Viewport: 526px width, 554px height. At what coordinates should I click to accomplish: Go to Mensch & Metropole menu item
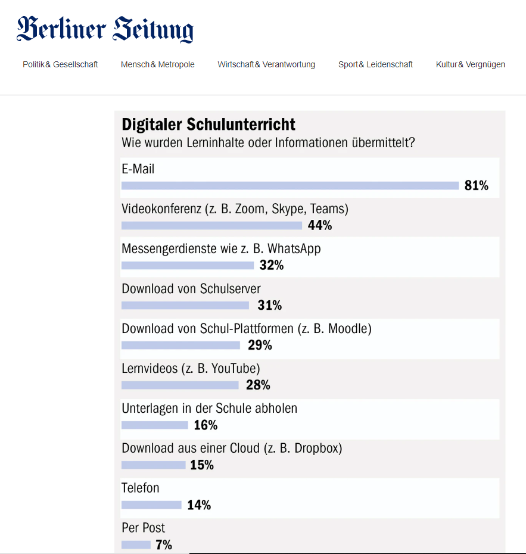click(157, 64)
